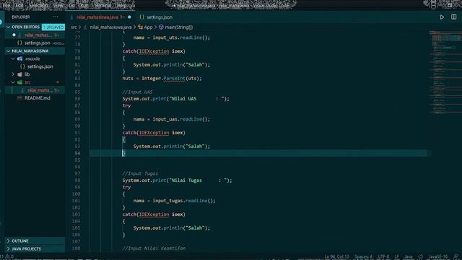Split the editor with the split icon
The width and height of the screenshot is (462, 260).
click(x=454, y=17)
